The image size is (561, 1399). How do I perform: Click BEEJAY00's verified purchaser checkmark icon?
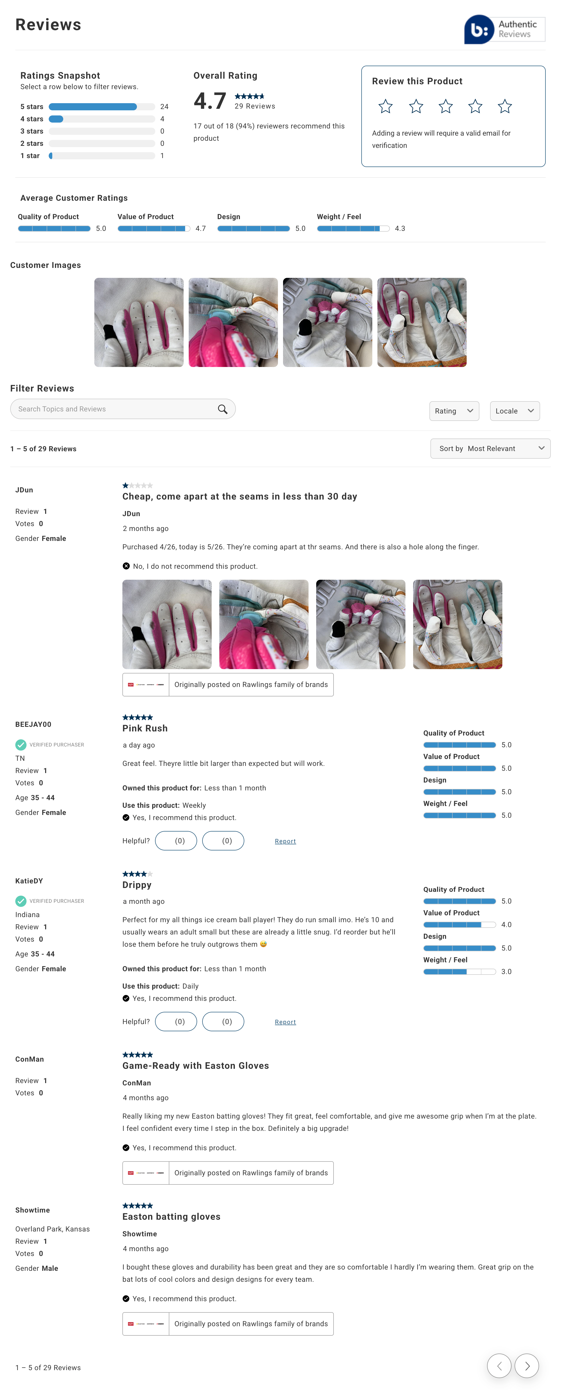click(x=21, y=745)
